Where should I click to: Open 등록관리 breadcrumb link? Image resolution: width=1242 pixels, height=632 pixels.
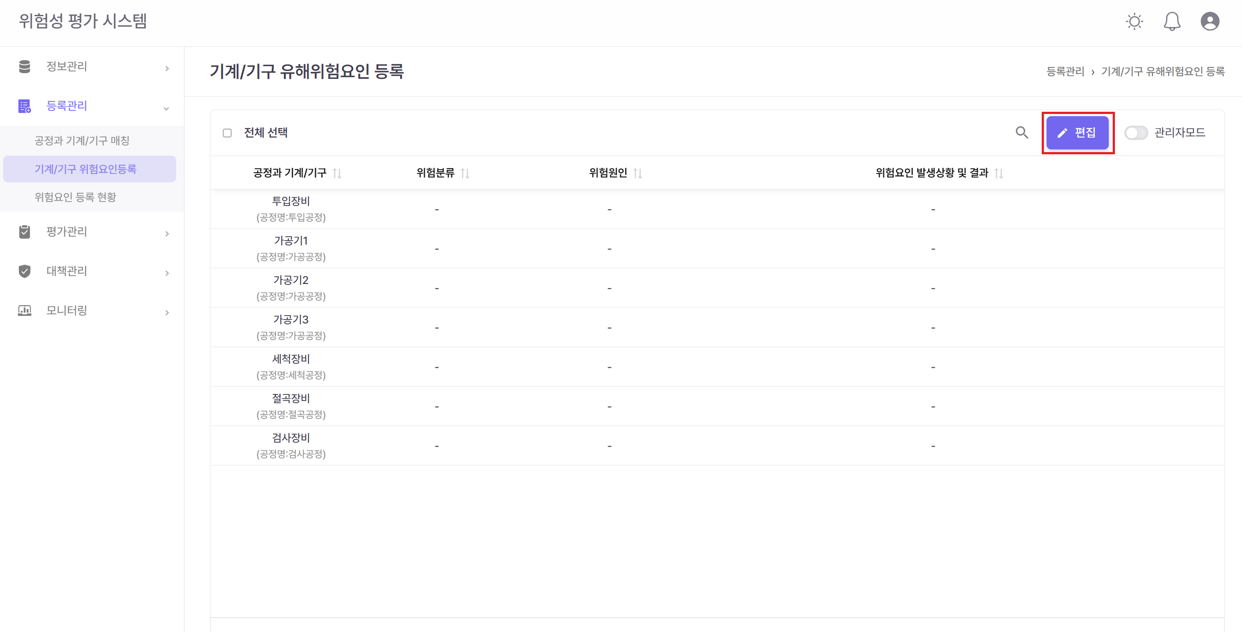click(x=1066, y=71)
